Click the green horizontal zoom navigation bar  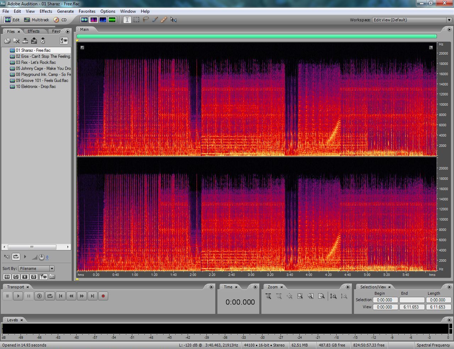pos(256,36)
